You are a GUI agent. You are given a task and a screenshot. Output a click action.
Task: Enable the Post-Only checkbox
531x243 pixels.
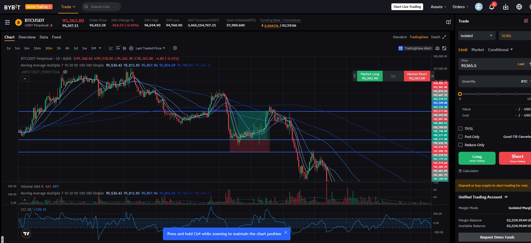460,137
